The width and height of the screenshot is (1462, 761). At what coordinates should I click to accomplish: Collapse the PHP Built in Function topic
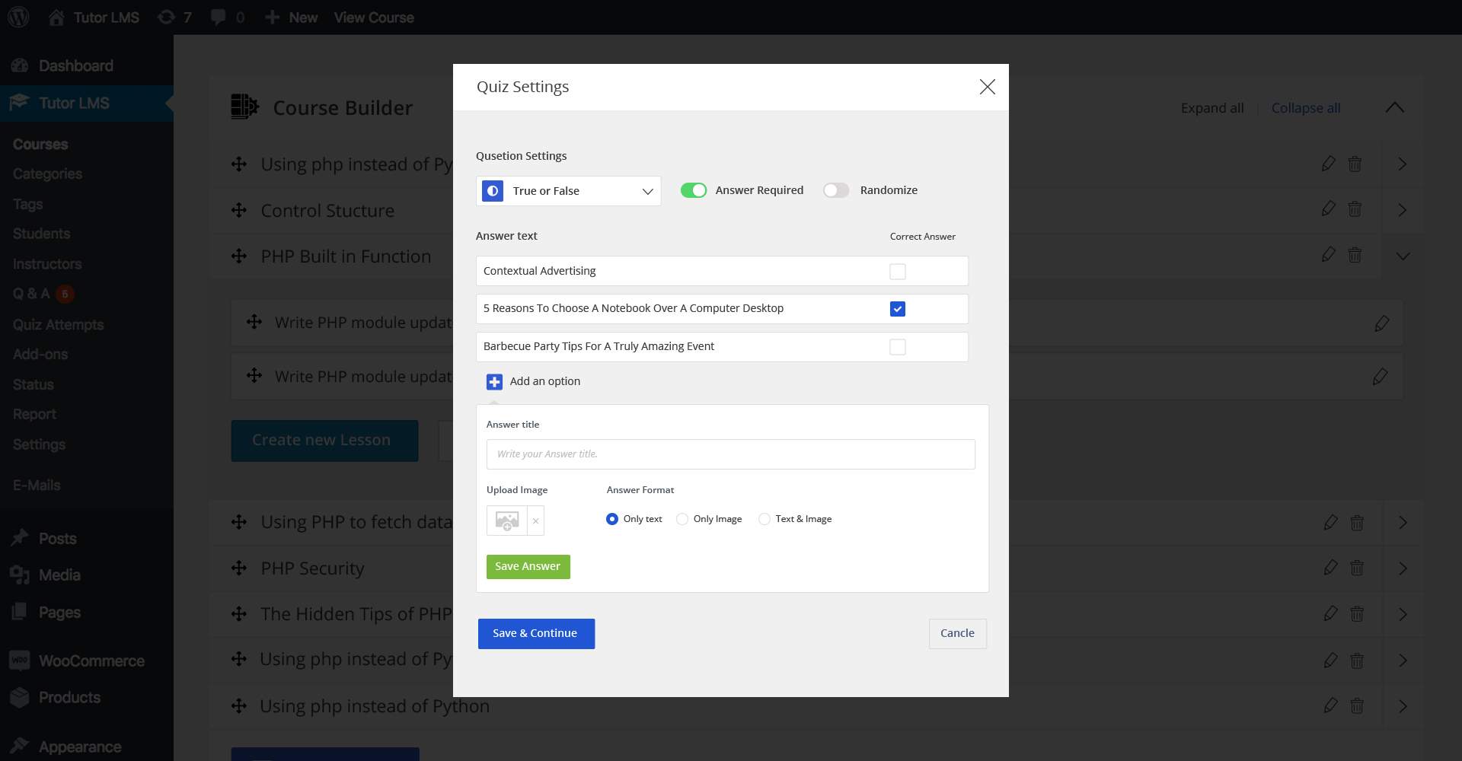point(1402,256)
